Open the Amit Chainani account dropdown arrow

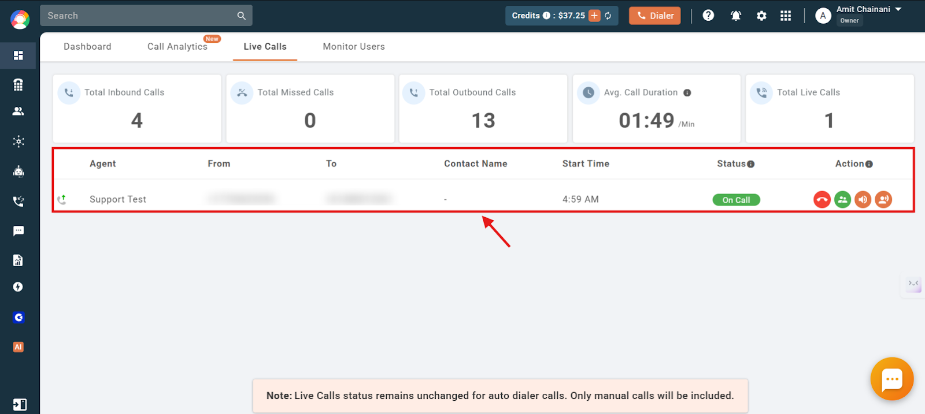[x=898, y=9]
